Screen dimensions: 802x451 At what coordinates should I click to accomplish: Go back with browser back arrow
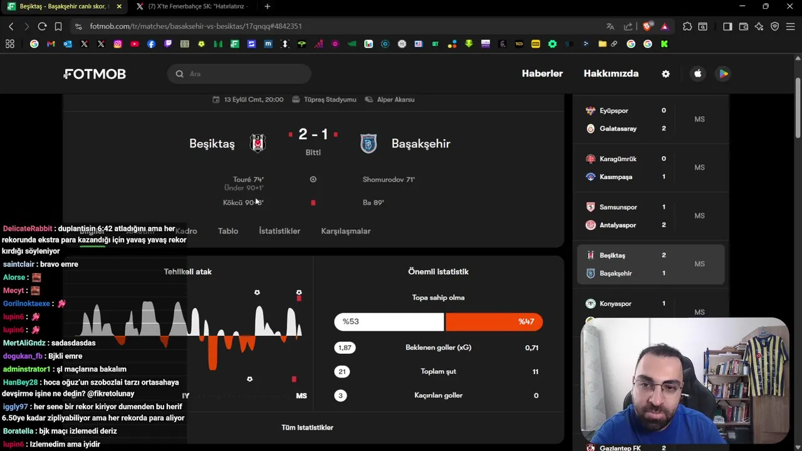[11, 26]
